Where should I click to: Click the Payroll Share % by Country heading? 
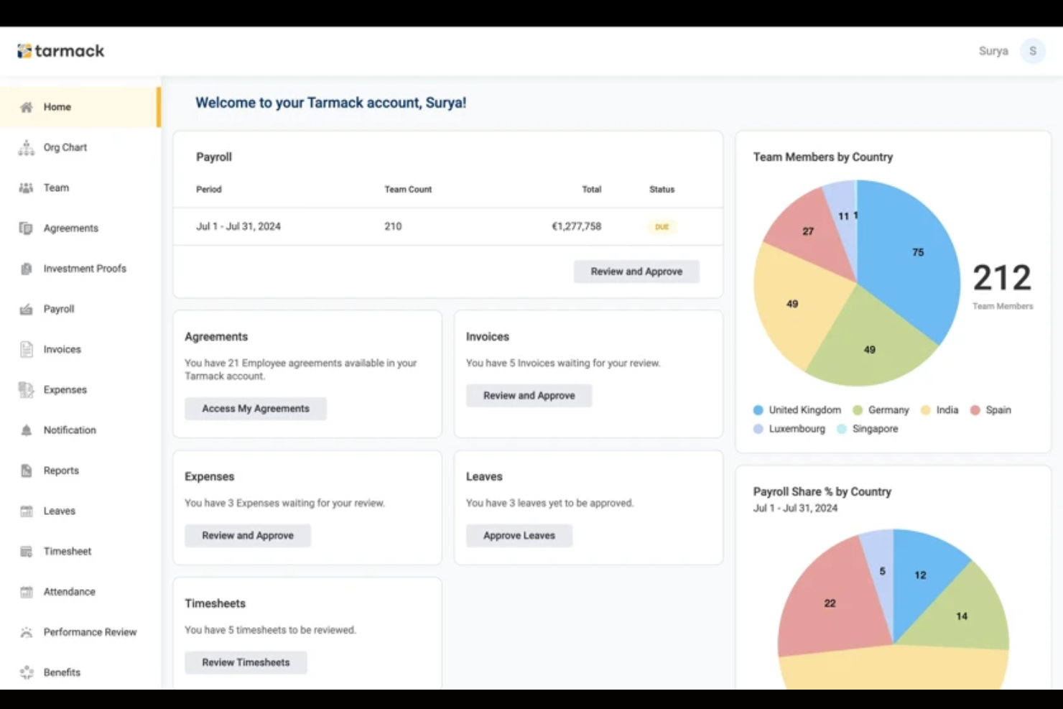[822, 492]
